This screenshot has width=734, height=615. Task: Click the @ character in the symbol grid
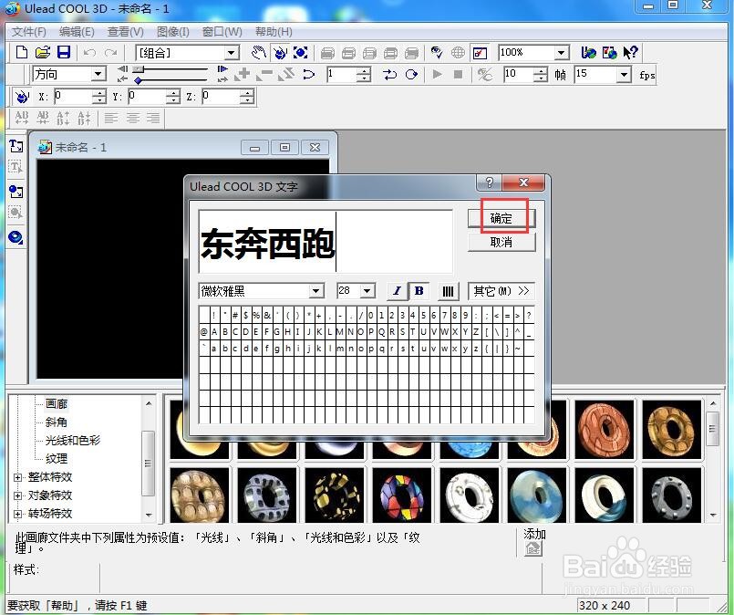203,331
